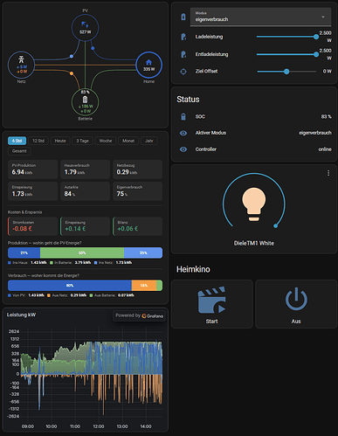This screenshot has width=338, height=436.
Task: Click the Heimkino Aus power icon
Action: click(296, 299)
